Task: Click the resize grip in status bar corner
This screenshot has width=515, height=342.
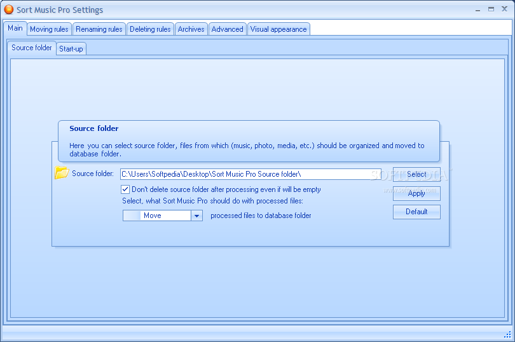Action: pyautogui.click(x=508, y=334)
